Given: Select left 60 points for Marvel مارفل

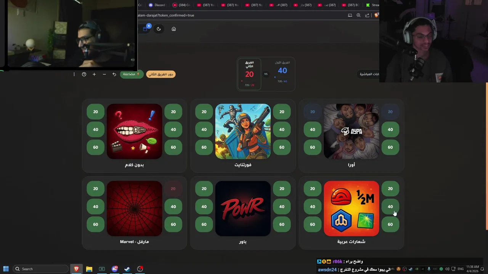Looking at the screenshot, I should (x=95, y=224).
